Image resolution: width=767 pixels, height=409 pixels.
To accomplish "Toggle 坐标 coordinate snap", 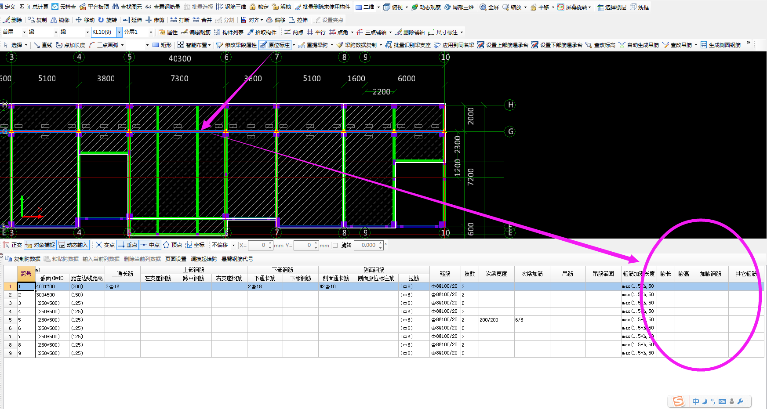I will click(195, 245).
